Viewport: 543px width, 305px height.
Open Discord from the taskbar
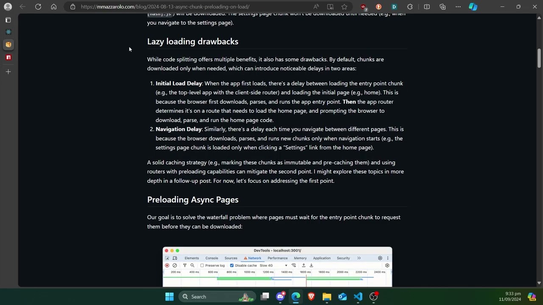click(x=280, y=297)
